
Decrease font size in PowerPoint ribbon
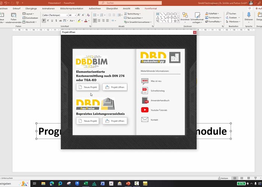point(83,15)
